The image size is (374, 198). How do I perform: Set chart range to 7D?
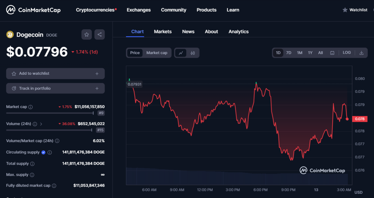(289, 53)
